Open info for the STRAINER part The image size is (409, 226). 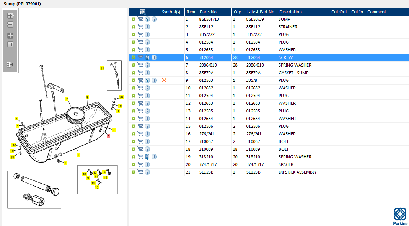(x=148, y=27)
